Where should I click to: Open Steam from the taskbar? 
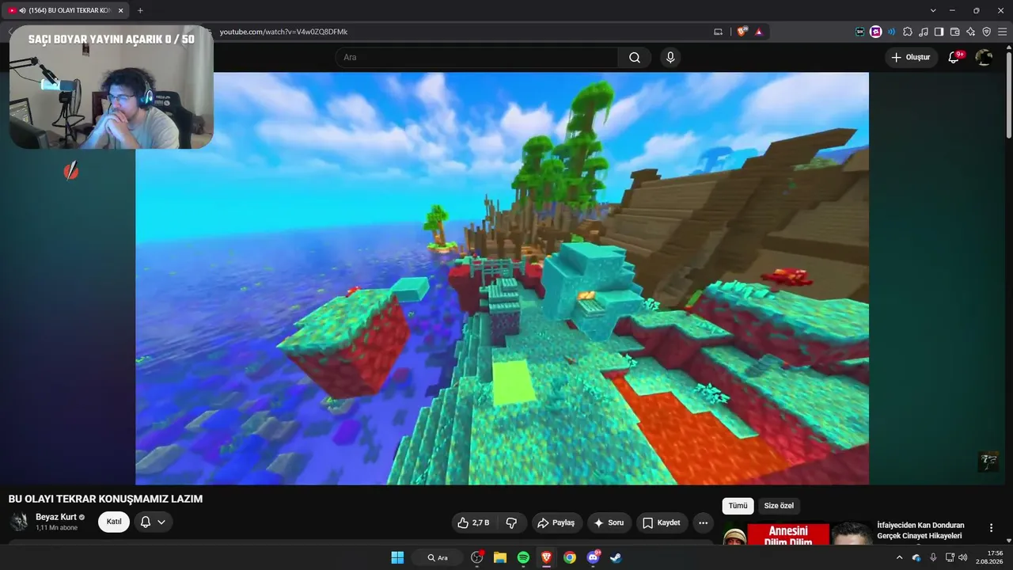coord(616,557)
